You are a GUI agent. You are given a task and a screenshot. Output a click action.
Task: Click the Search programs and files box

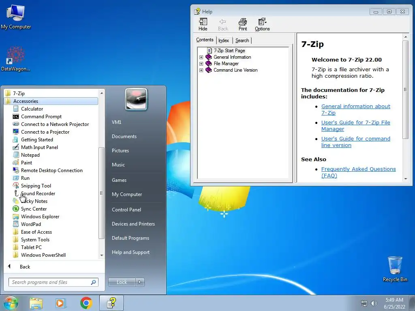pyautogui.click(x=53, y=282)
